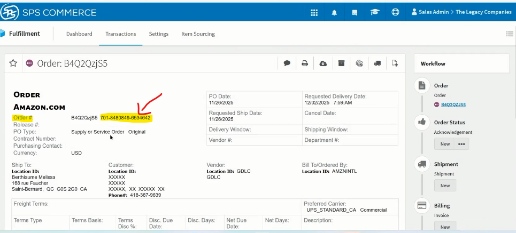Toggle the list view icon at right
This screenshot has width=516, height=233.
coord(510,34)
